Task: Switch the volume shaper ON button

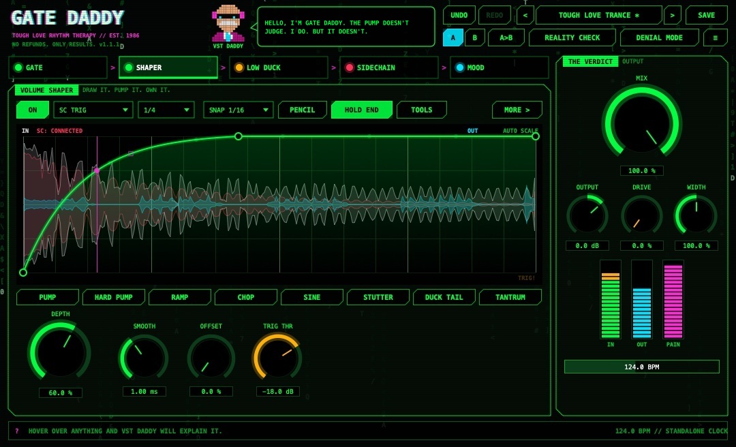Action: coord(33,110)
